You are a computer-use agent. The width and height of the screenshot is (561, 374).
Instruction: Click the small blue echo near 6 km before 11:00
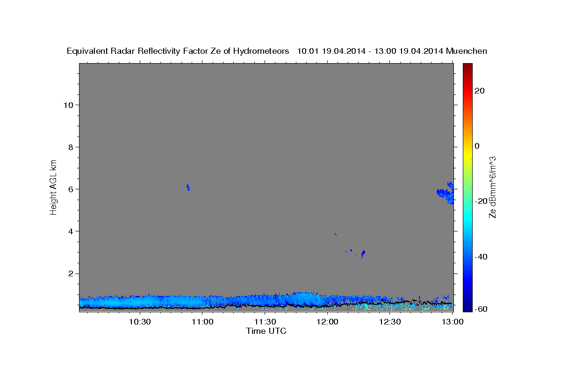[x=188, y=187]
